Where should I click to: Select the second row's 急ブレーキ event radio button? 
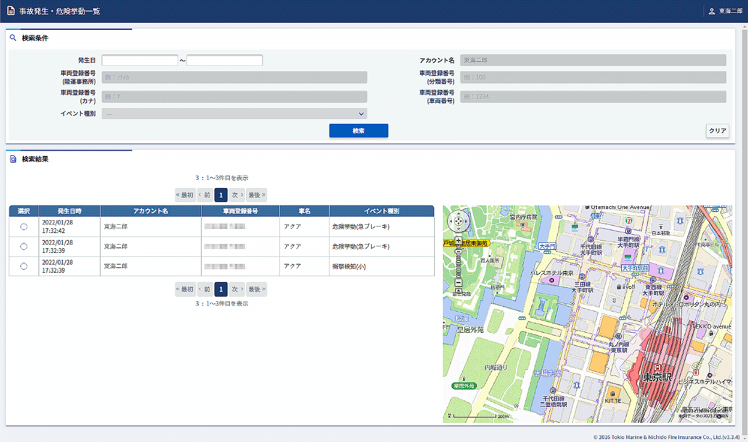pyautogui.click(x=24, y=246)
